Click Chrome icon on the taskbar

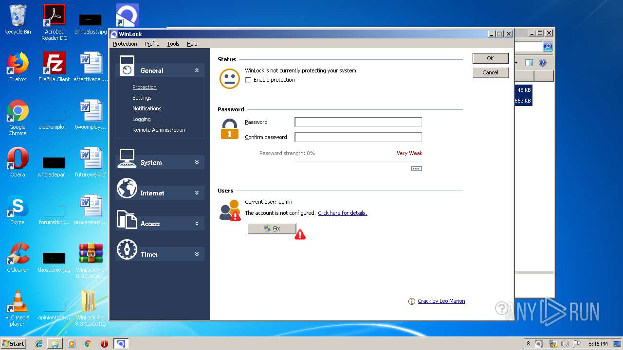coord(88,344)
